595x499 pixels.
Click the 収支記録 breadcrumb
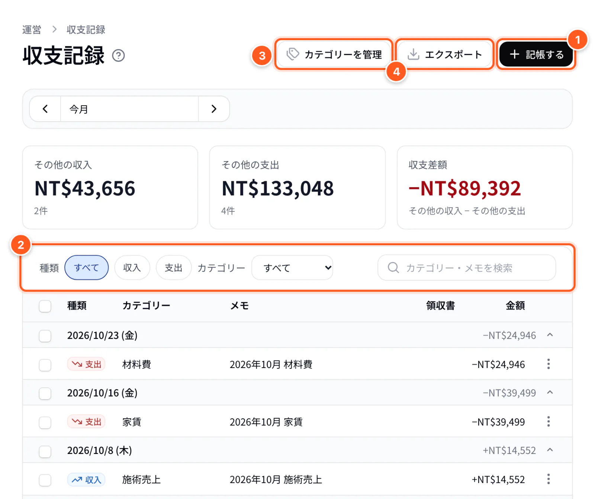tap(86, 30)
